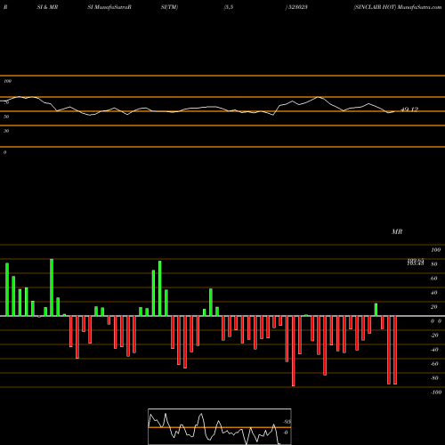Click the -20 label on the MR axis

434,336
